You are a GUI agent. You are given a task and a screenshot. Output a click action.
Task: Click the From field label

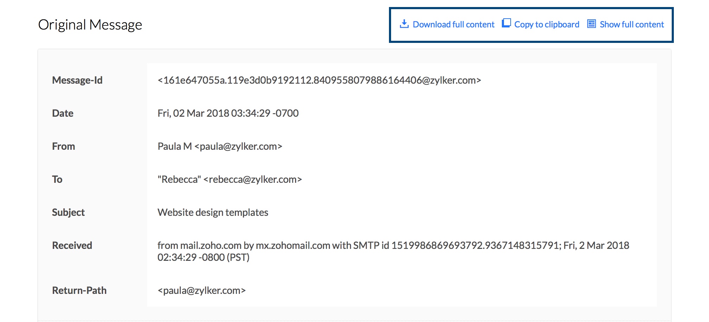click(63, 146)
